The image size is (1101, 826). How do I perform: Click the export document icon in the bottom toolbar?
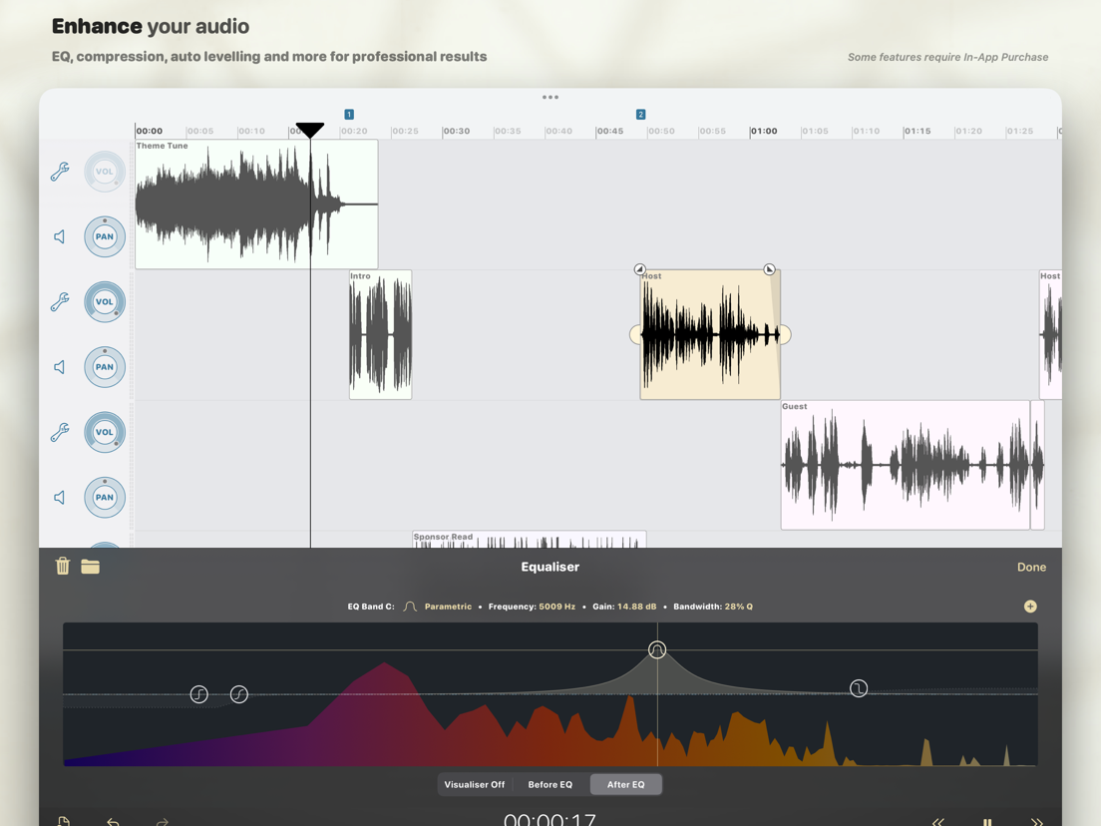64,820
